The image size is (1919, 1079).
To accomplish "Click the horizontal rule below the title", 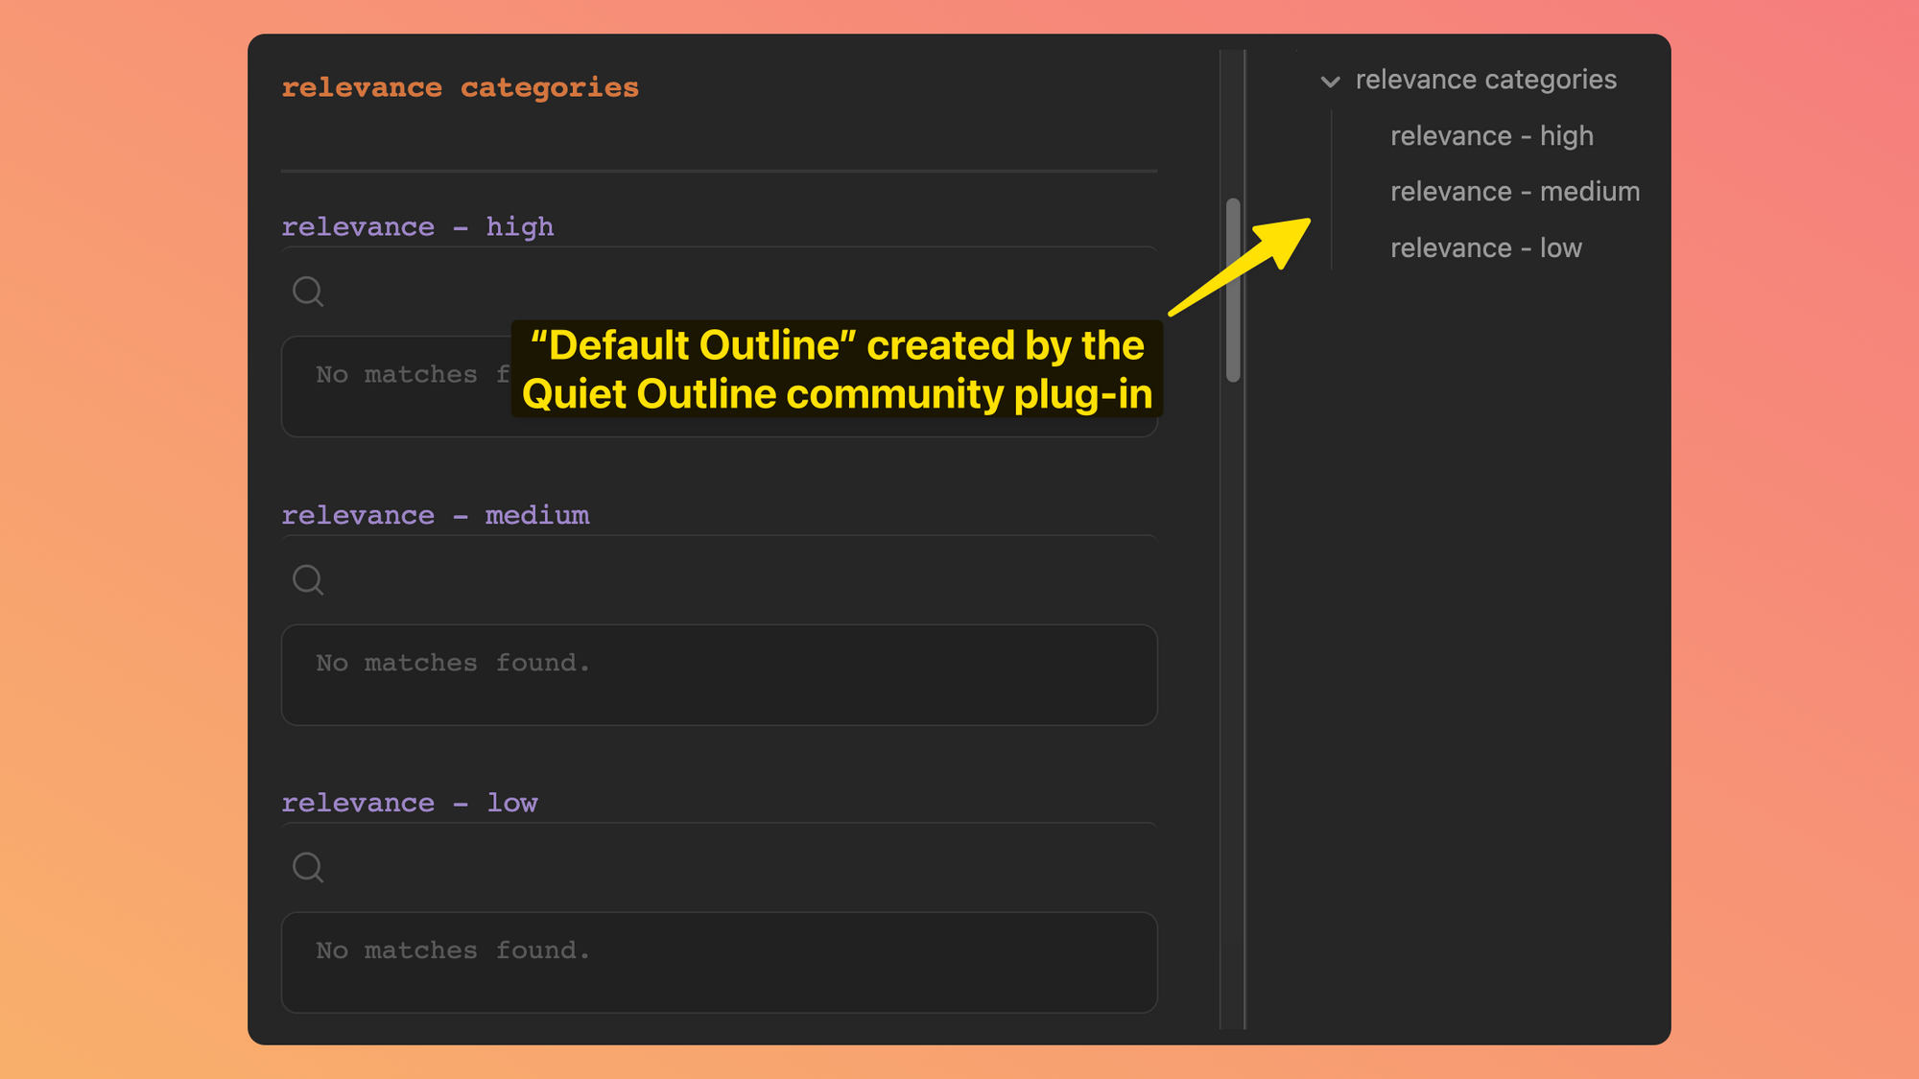I will click(719, 172).
